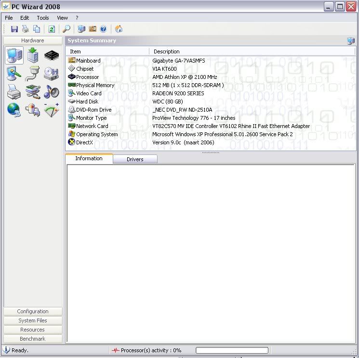Expand the System Files section
This screenshot has width=359, height=358.
pyautogui.click(x=33, y=320)
